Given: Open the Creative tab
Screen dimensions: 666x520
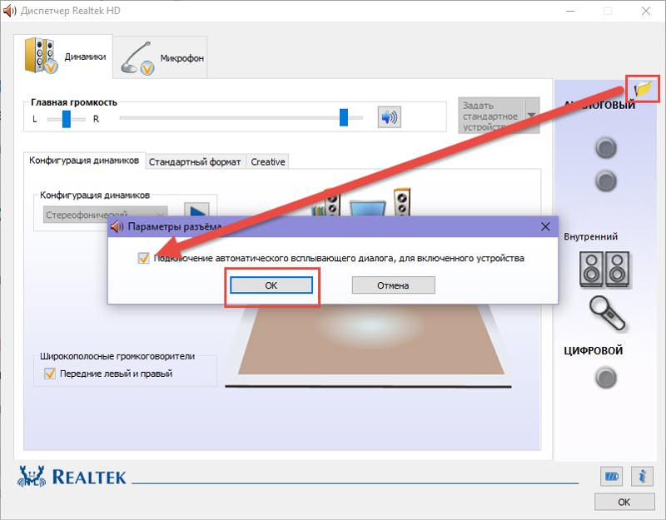Looking at the screenshot, I should coord(267,161).
